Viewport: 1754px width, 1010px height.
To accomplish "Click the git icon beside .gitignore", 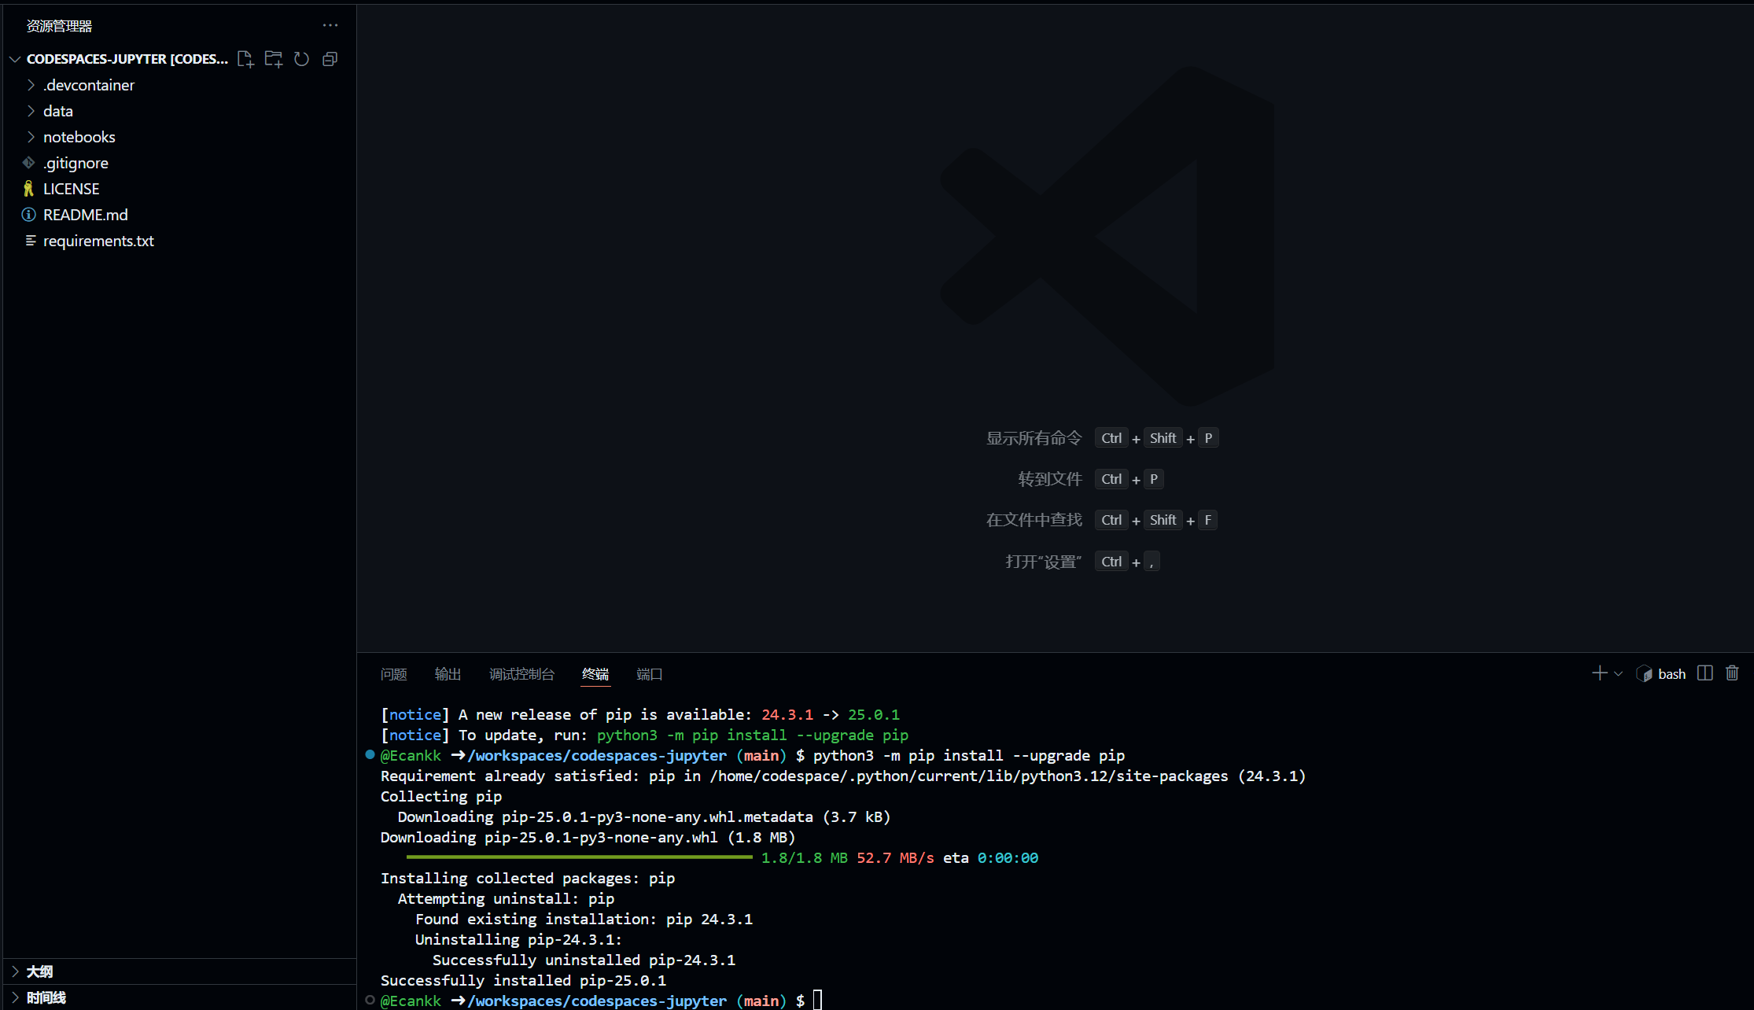I will pyautogui.click(x=29, y=163).
